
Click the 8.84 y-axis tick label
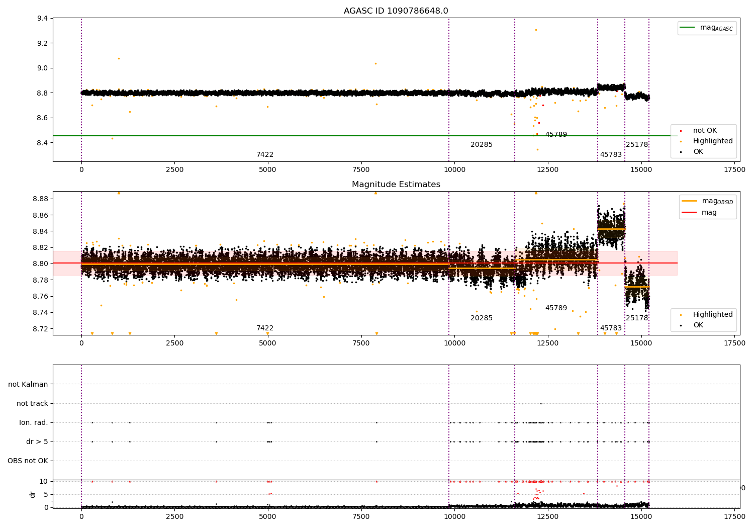coord(40,231)
